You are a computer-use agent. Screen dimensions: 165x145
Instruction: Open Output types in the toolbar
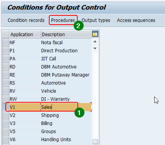(96, 20)
